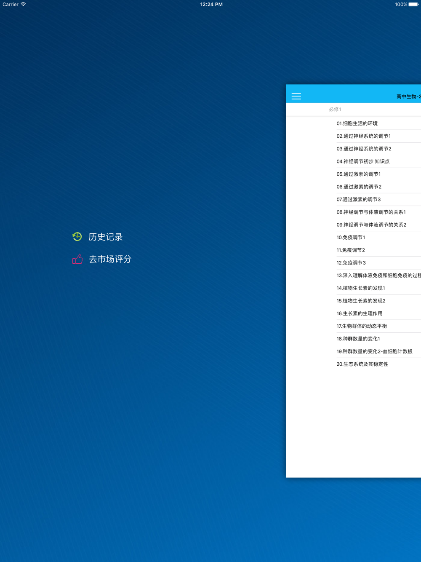The height and width of the screenshot is (562, 421).
Task: Select 去市场评分 rate app option
Action: (110, 260)
